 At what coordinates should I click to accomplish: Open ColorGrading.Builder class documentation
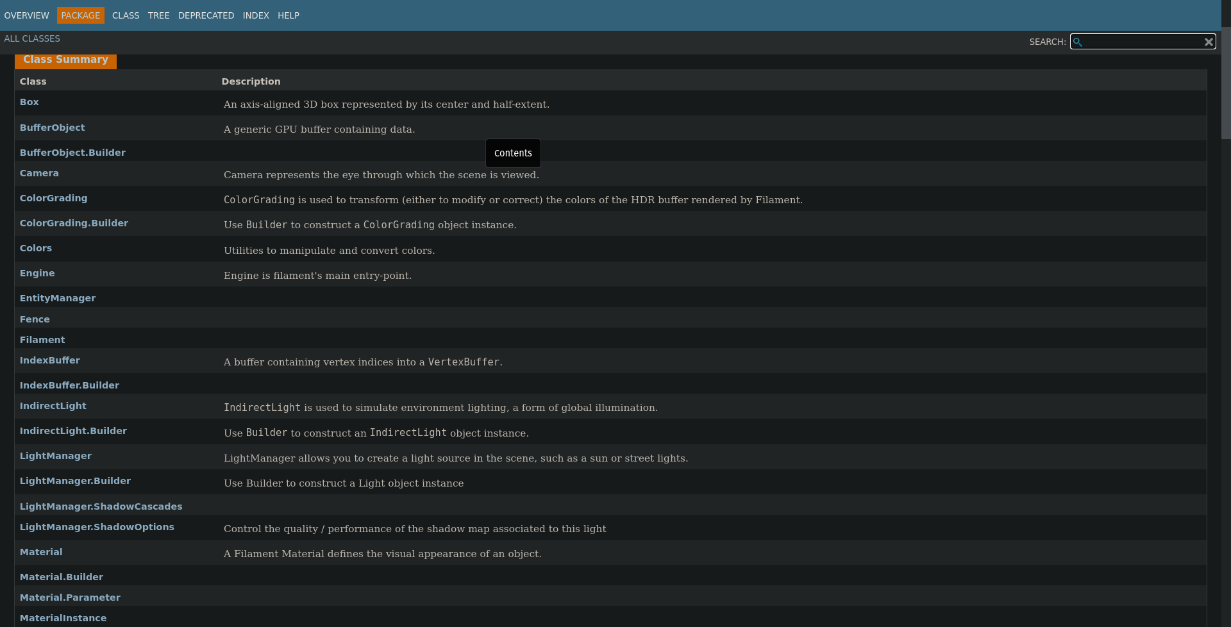74,223
